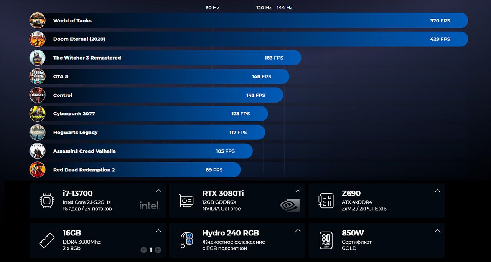Viewport: 491px width, 262px height.
Task: Click the 16GB title
Action: 72,233
